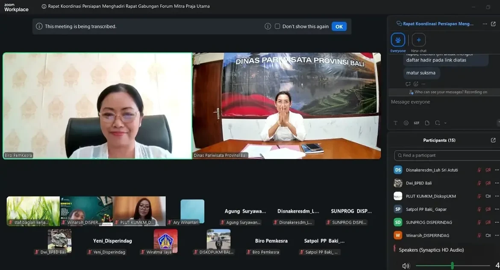Click the info icon next to 'This meeting is being transcribed'
This screenshot has height=270, width=500.
click(39, 26)
